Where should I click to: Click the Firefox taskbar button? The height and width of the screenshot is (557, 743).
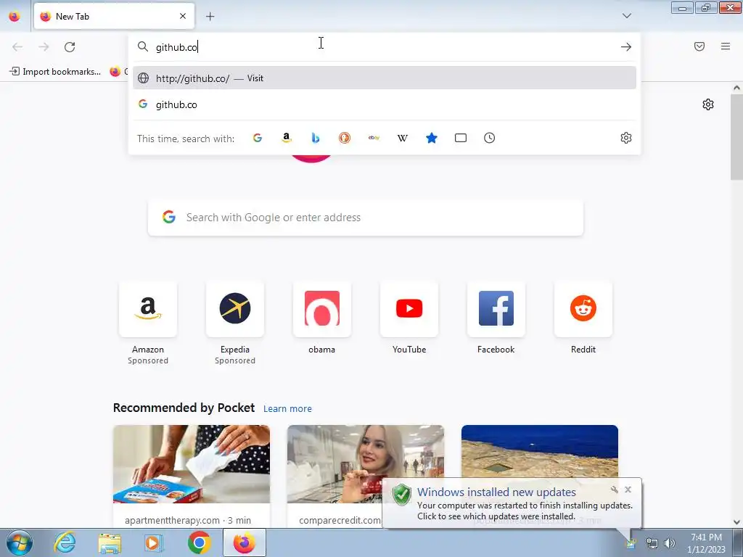coord(244,542)
